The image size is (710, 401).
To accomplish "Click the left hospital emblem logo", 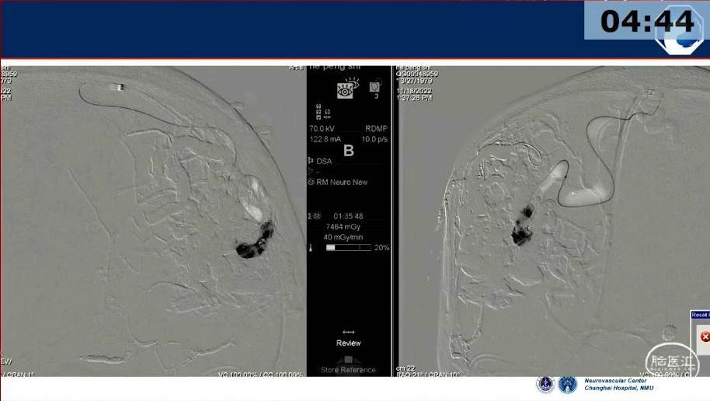I will click(x=545, y=384).
